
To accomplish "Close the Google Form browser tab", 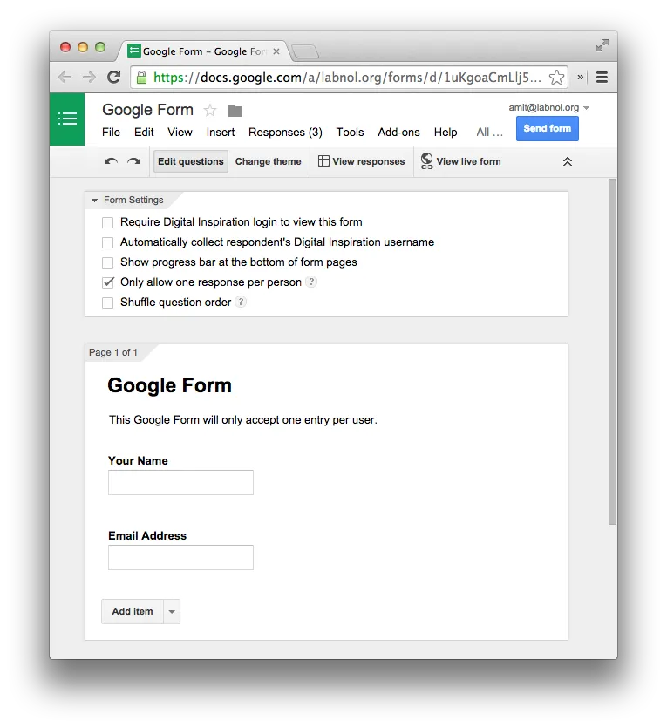I will 276,51.
